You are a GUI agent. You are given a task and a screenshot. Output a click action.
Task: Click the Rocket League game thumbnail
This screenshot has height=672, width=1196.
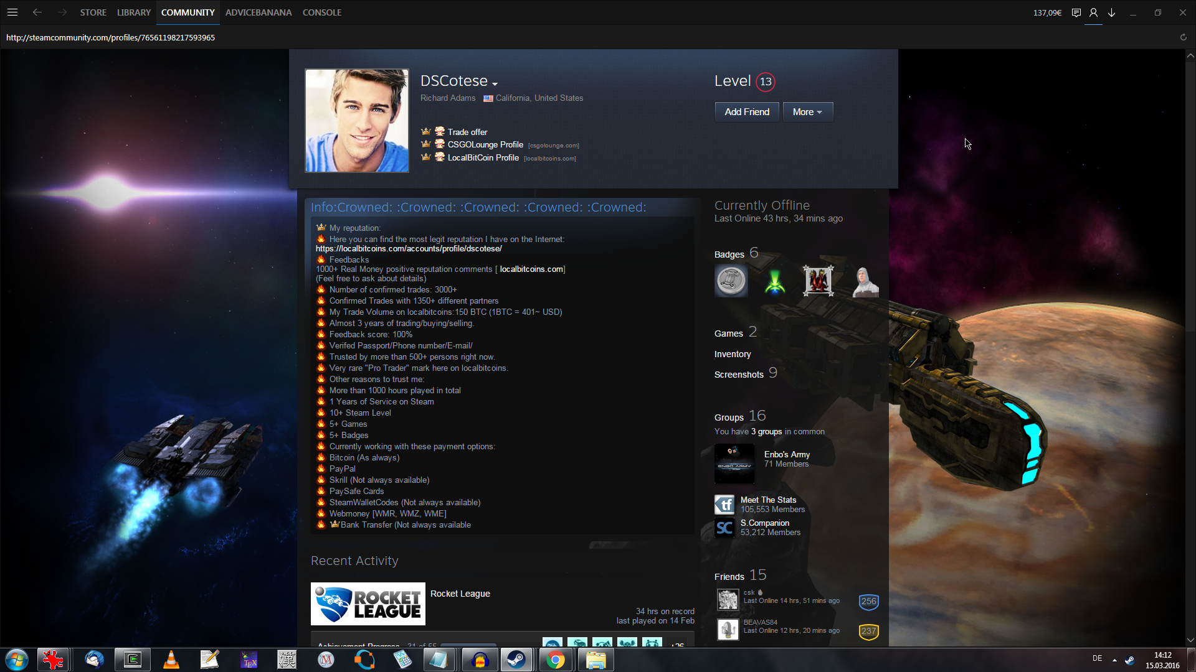(x=368, y=604)
